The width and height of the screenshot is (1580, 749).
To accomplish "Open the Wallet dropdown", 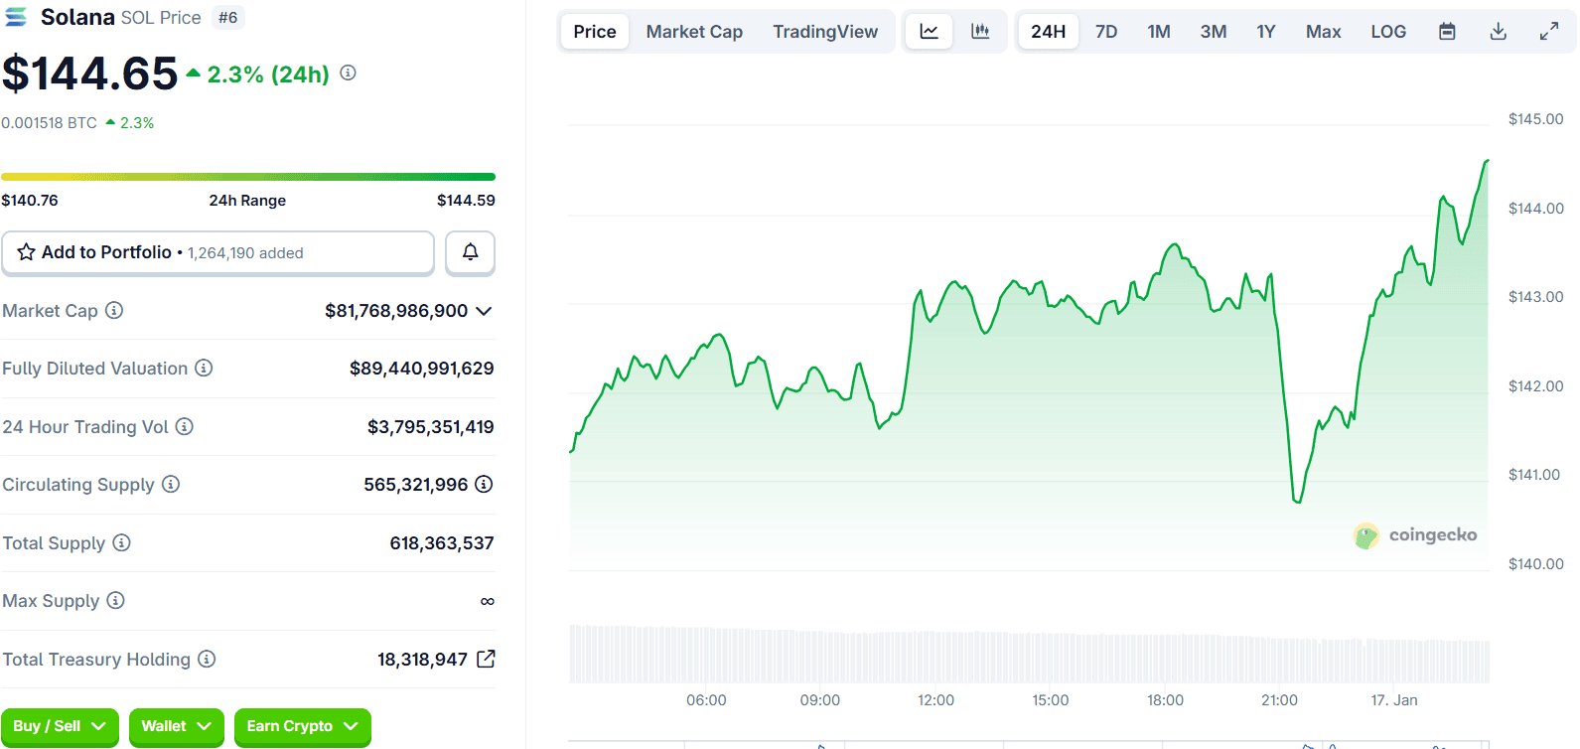I will pos(176,726).
